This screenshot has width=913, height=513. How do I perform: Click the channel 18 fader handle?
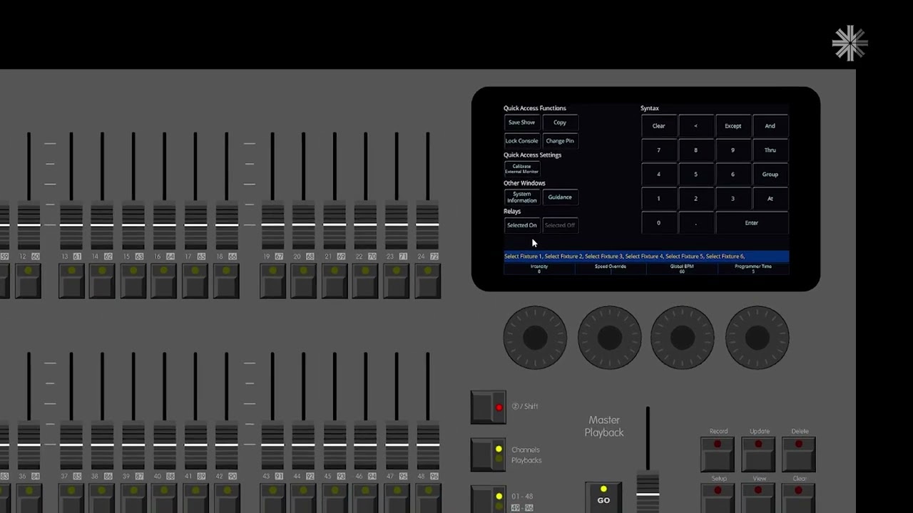coord(226,225)
